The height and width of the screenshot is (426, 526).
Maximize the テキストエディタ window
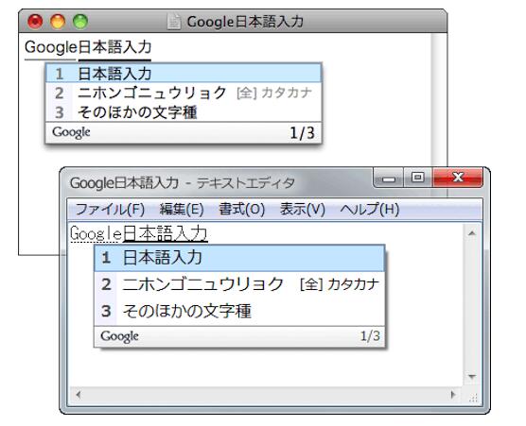point(418,178)
